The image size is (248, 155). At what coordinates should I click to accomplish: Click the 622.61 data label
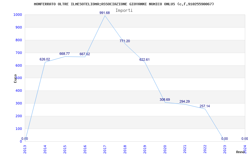(x=144, y=60)
